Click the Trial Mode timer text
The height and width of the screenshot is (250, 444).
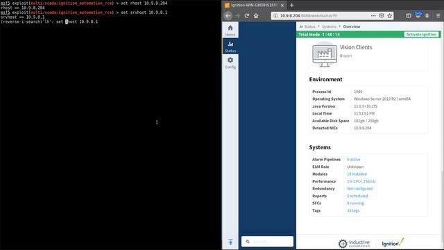[319, 34]
